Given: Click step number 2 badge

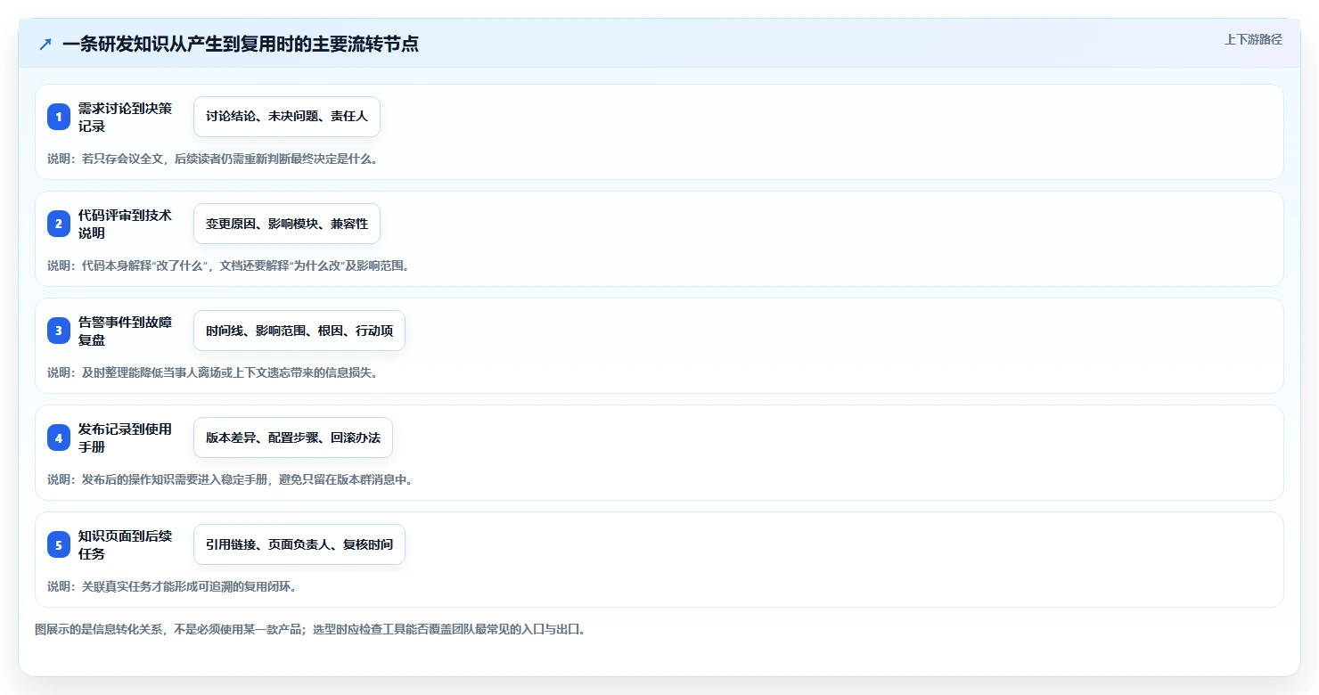Looking at the screenshot, I should coord(59,224).
